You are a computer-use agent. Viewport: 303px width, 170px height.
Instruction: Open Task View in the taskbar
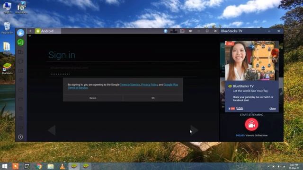(27, 166)
